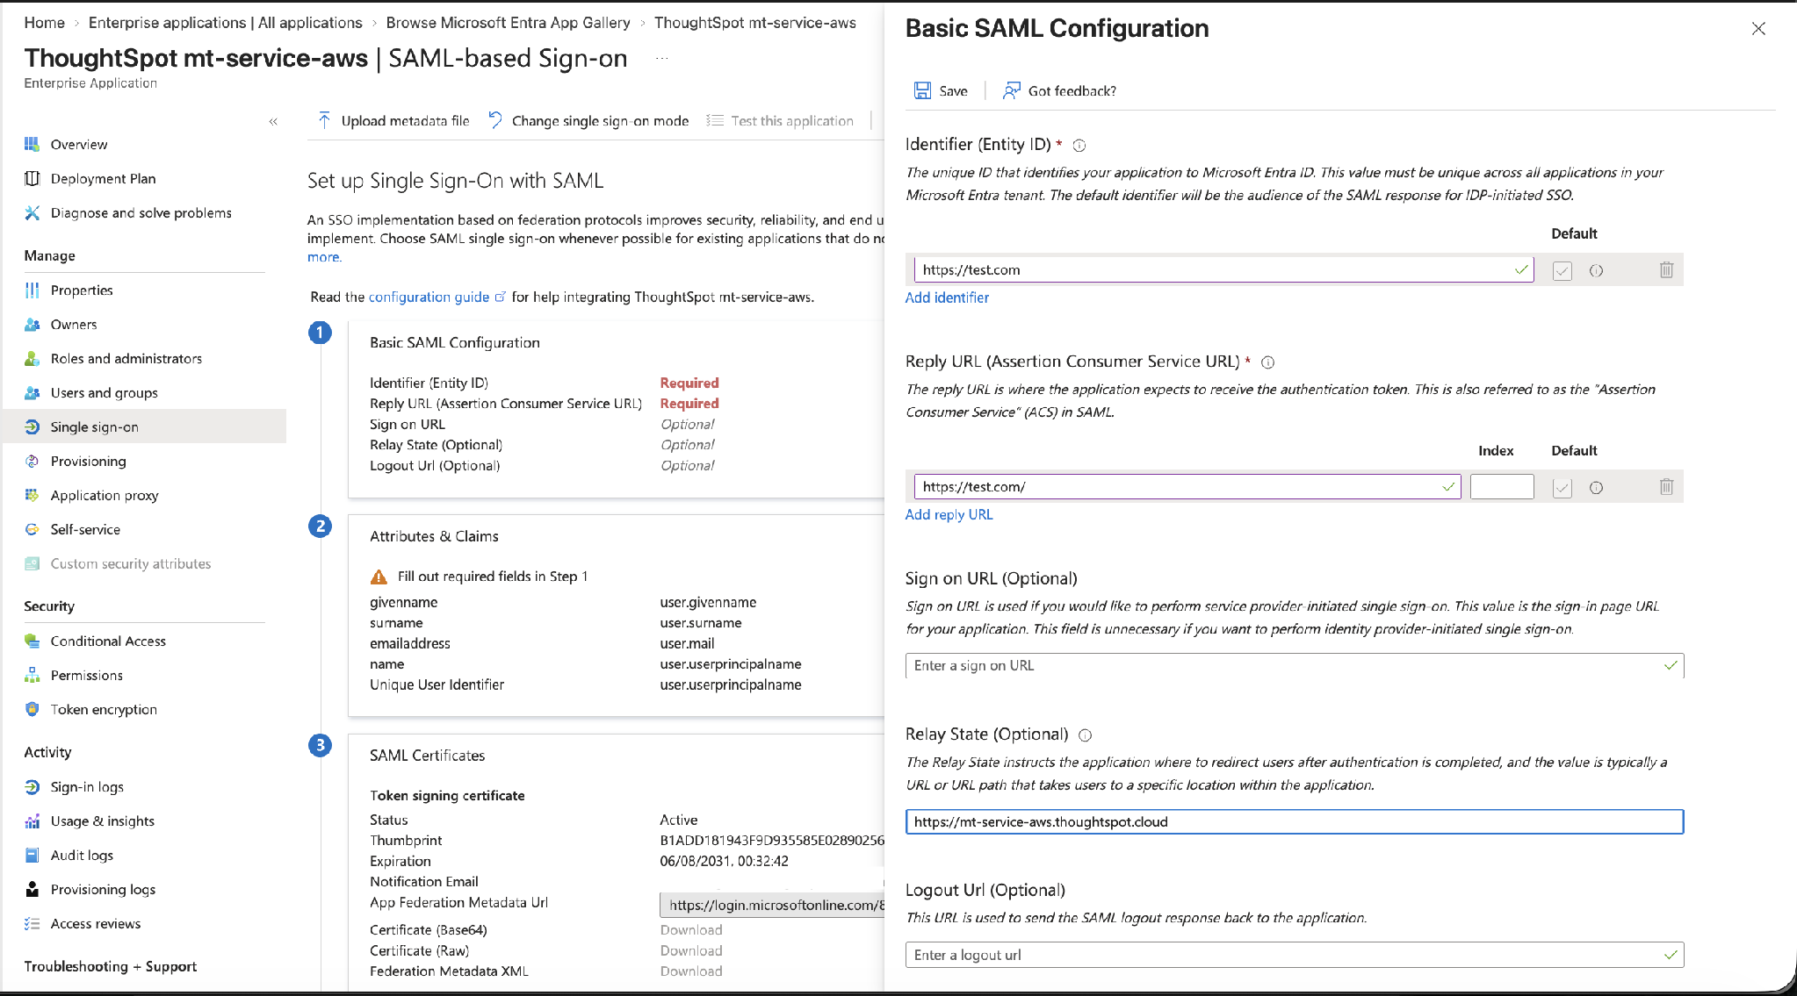Click 'user.mail' claim value
The height and width of the screenshot is (996, 1797).
click(688, 643)
